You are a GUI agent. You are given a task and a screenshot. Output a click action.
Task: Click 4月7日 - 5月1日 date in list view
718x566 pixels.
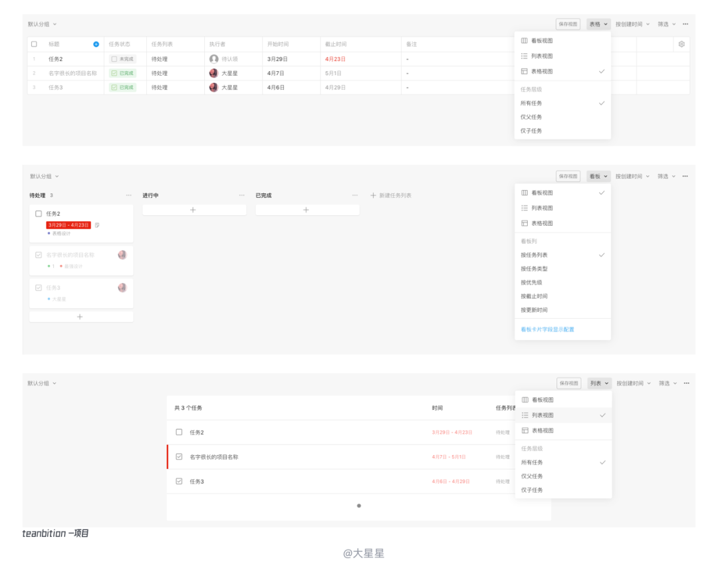click(x=449, y=457)
